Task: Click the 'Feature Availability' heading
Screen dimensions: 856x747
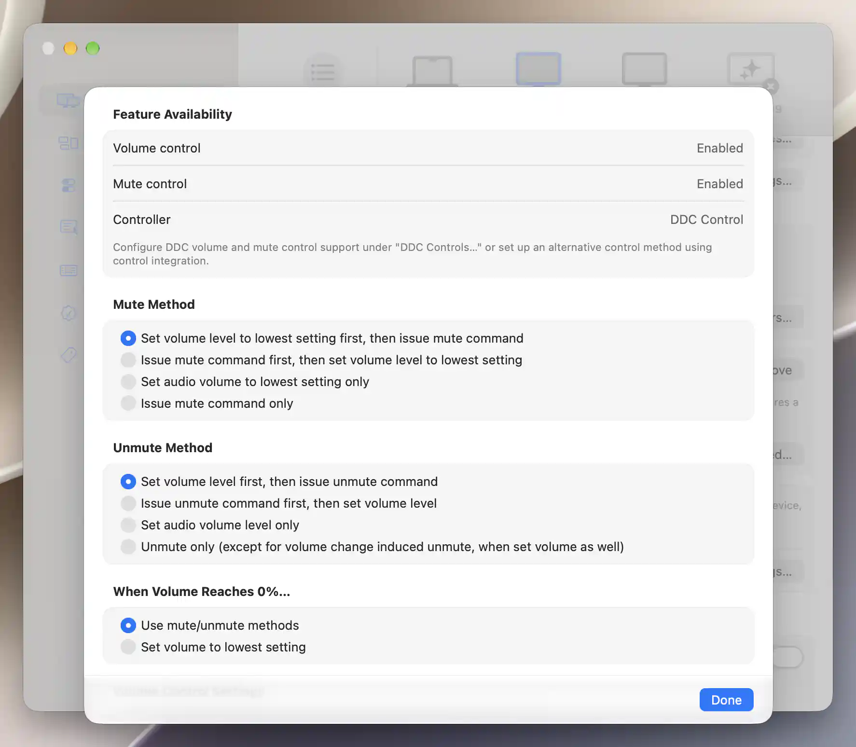Action: click(x=172, y=114)
